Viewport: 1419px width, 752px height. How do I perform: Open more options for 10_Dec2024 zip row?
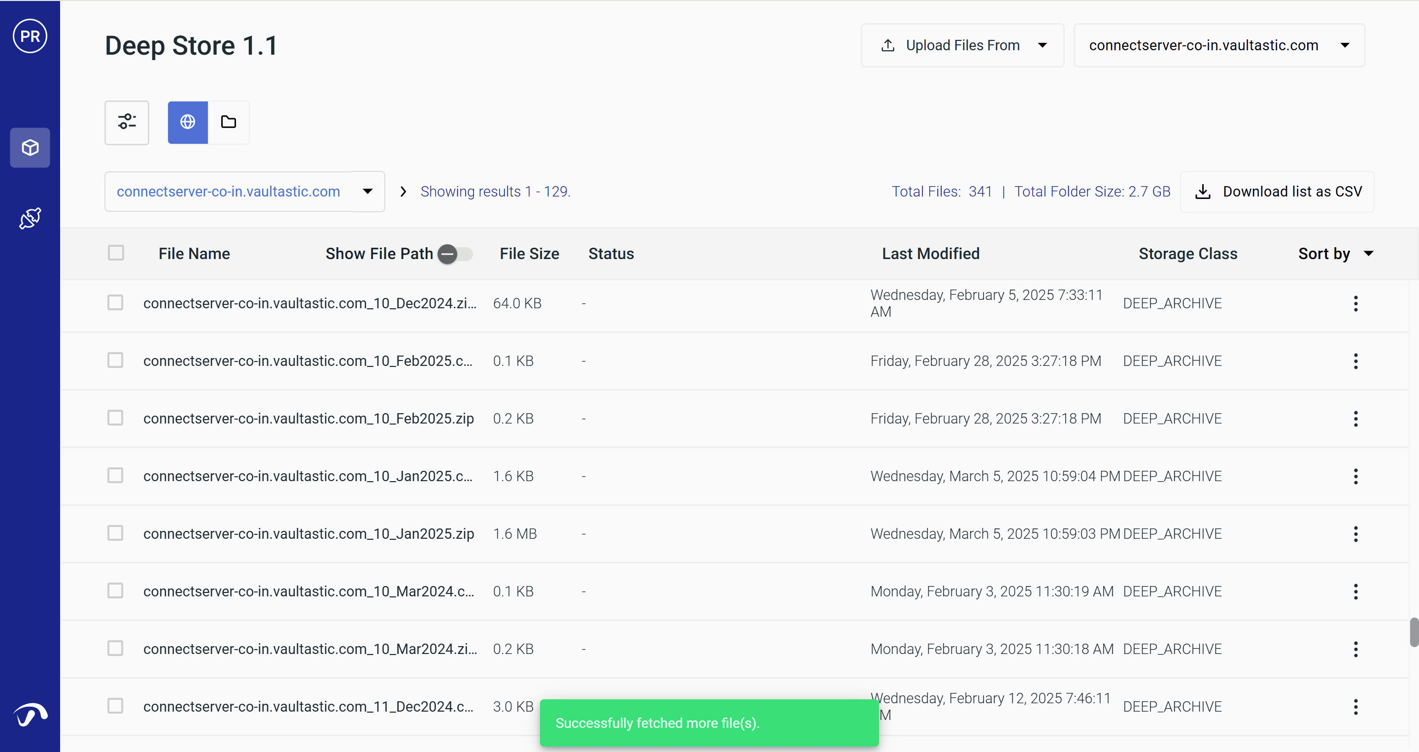coord(1355,303)
